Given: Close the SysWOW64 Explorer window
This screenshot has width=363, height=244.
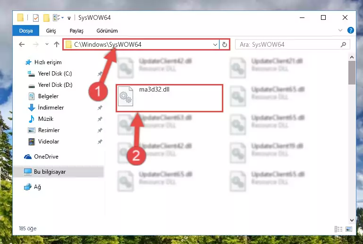Looking at the screenshot, I should [345, 17].
